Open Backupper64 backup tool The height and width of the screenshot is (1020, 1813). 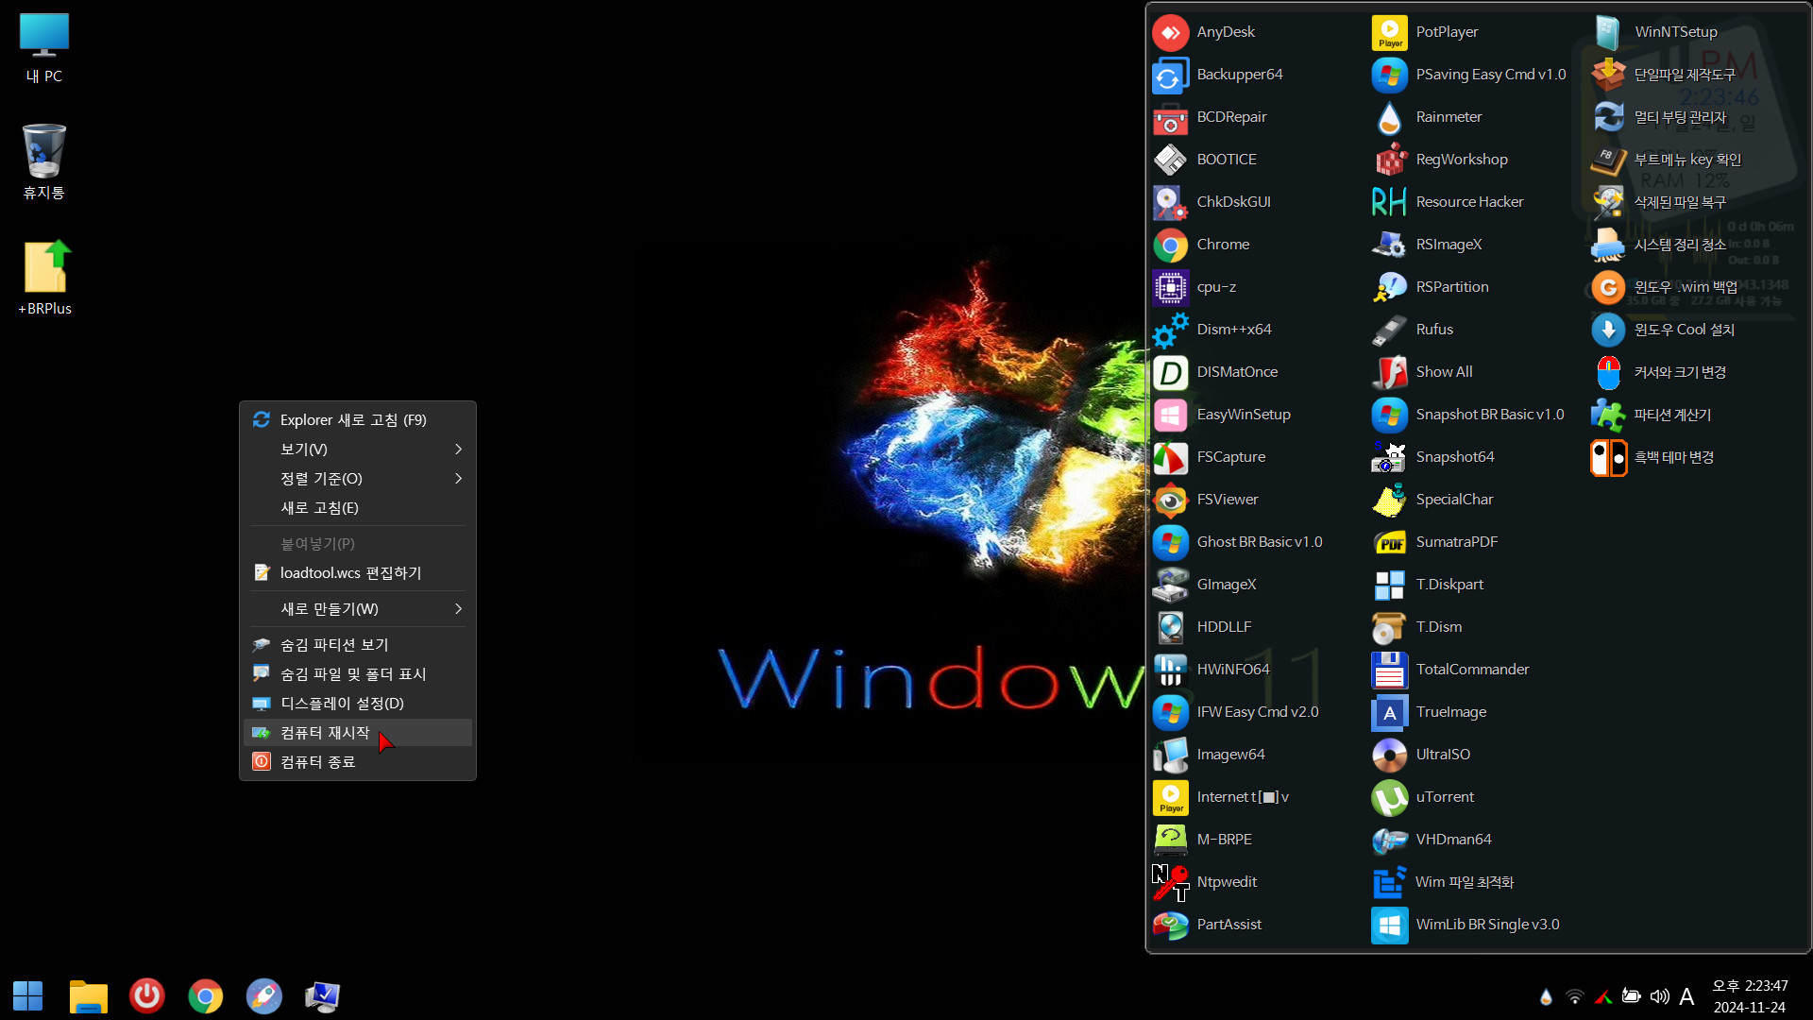coord(1218,75)
